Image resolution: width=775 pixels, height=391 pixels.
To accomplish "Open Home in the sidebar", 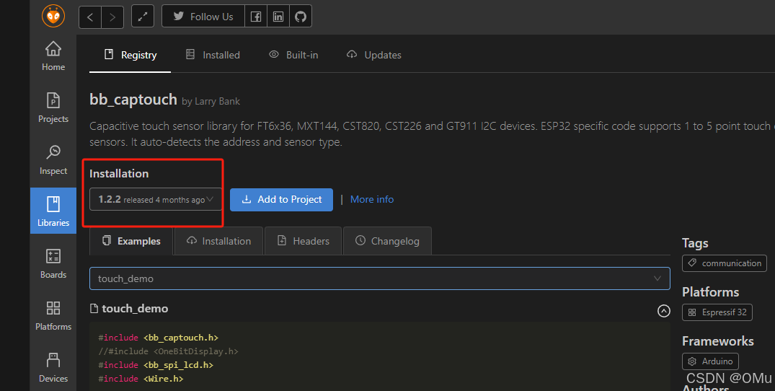I will [x=53, y=56].
